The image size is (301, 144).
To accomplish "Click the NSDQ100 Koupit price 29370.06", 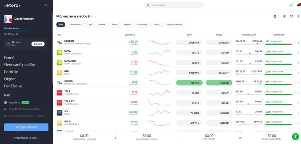I will (x=219, y=43).
